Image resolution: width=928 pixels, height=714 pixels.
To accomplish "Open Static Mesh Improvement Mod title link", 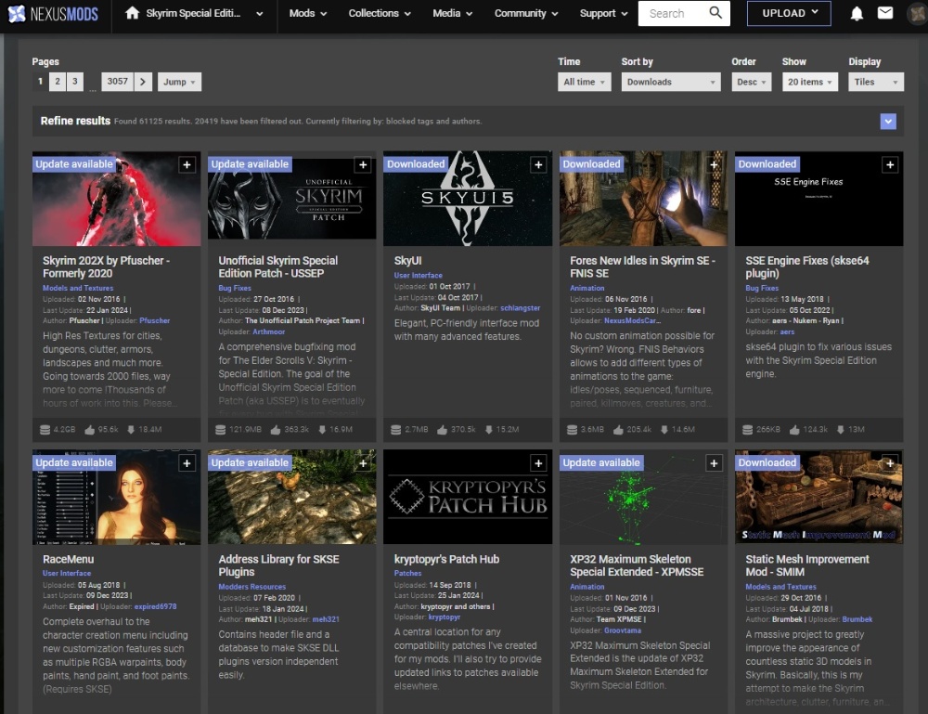I will [x=807, y=565].
